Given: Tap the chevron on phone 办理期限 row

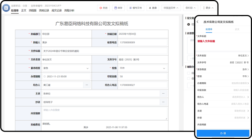Looking at the screenshot, I should point(248,83).
